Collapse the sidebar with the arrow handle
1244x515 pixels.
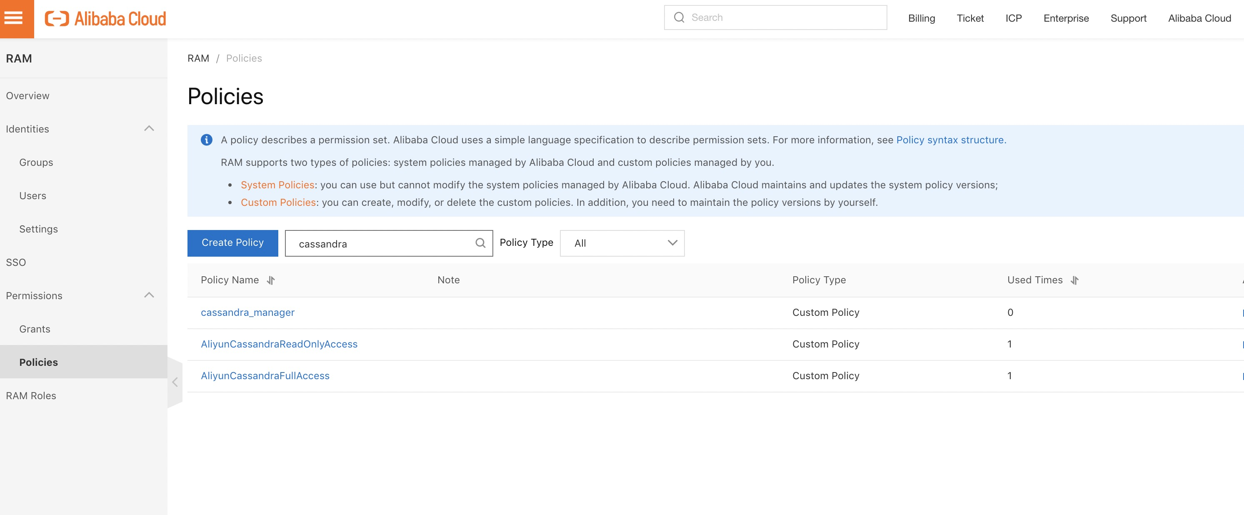(175, 382)
